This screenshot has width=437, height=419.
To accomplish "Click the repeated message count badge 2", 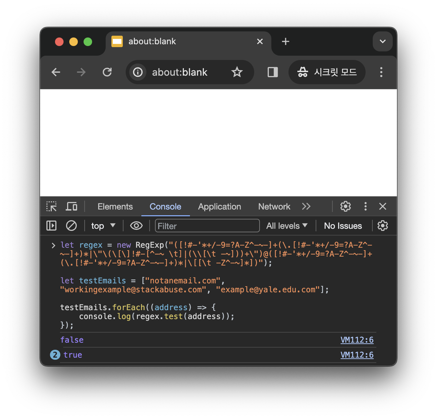I will click(55, 355).
